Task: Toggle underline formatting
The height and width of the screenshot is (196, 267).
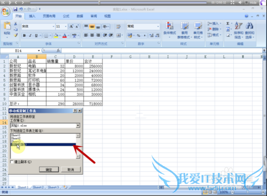Action: click(x=36, y=35)
